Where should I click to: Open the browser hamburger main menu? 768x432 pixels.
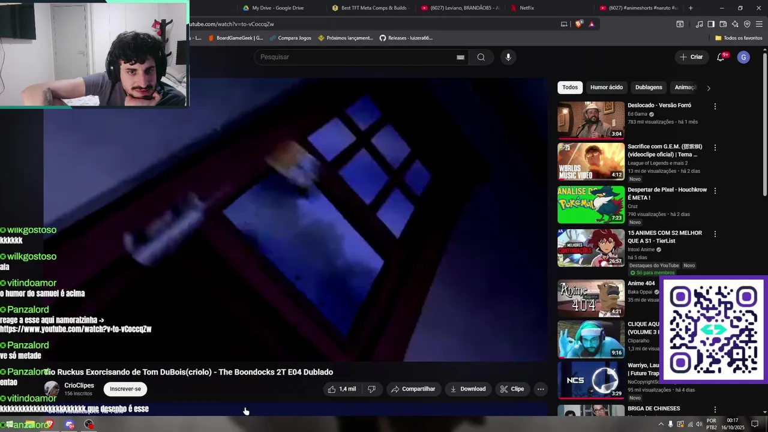tap(759, 24)
